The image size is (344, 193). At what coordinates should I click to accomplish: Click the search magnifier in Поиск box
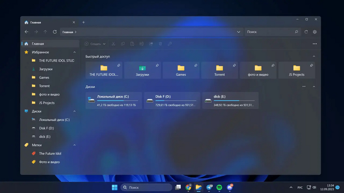[x=296, y=32]
